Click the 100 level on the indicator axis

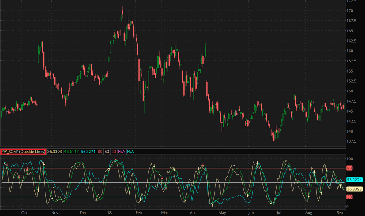pos(349,159)
